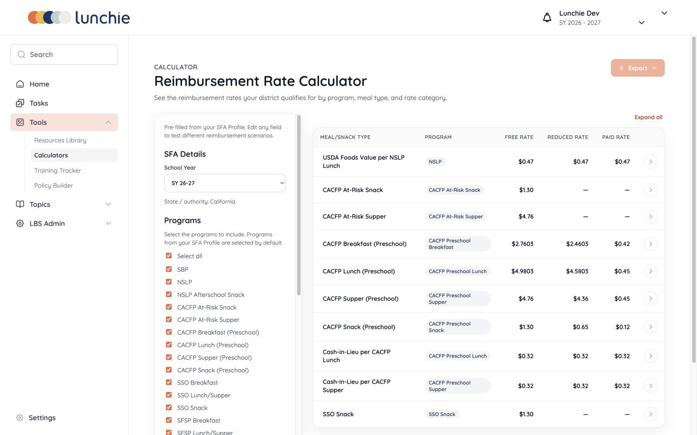
Task: Collapse the Tools section chevron
Action: (108, 122)
